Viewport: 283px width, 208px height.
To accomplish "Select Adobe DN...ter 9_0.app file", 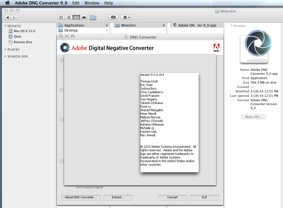I will coord(197,25).
